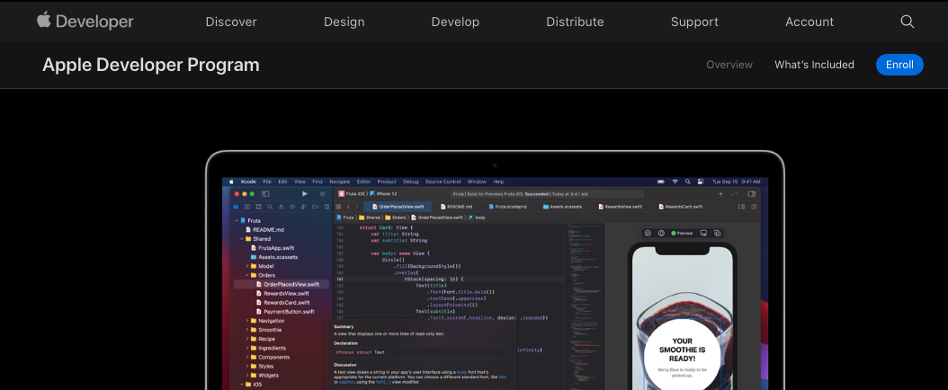Open the Xcode menu in menu bar
Screen dimensions: 948x390
(248, 182)
